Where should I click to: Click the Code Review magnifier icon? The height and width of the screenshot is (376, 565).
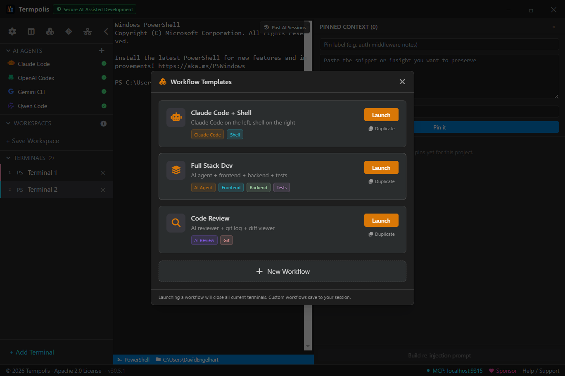click(176, 223)
